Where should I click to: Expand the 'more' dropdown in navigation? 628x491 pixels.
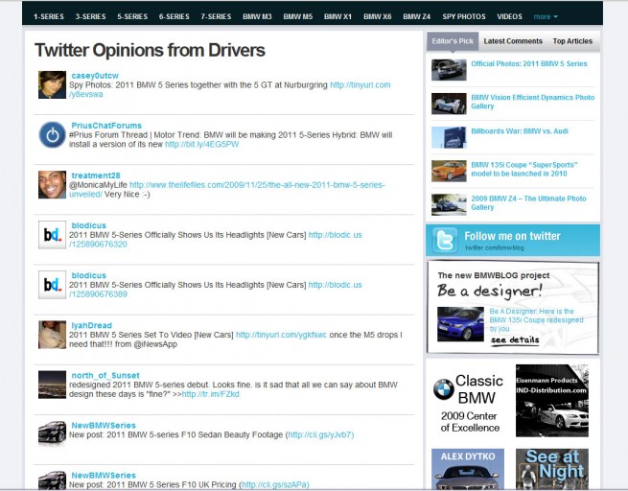tap(546, 17)
